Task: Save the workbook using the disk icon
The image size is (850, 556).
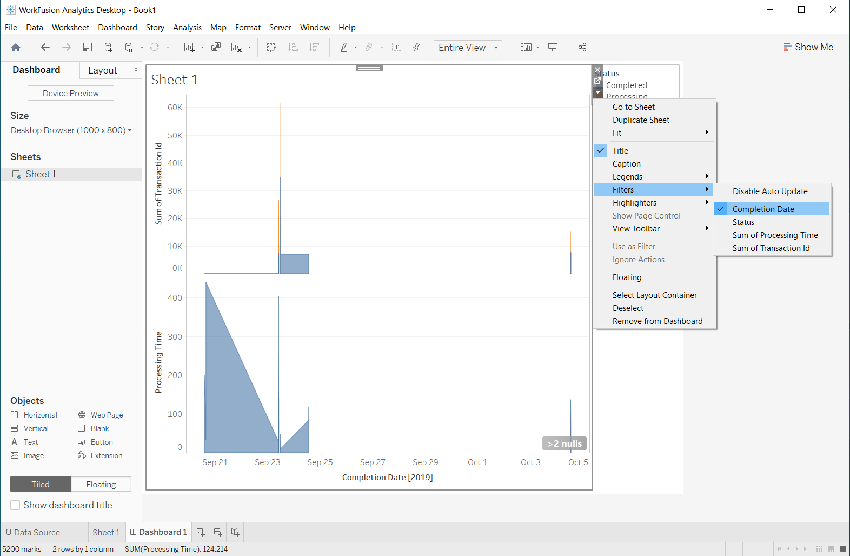Action: (x=88, y=48)
